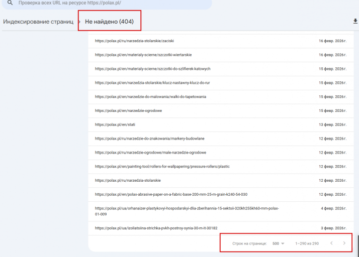Click breadcrumb chevron separator
The width and height of the screenshot is (359, 257).
click(79, 22)
